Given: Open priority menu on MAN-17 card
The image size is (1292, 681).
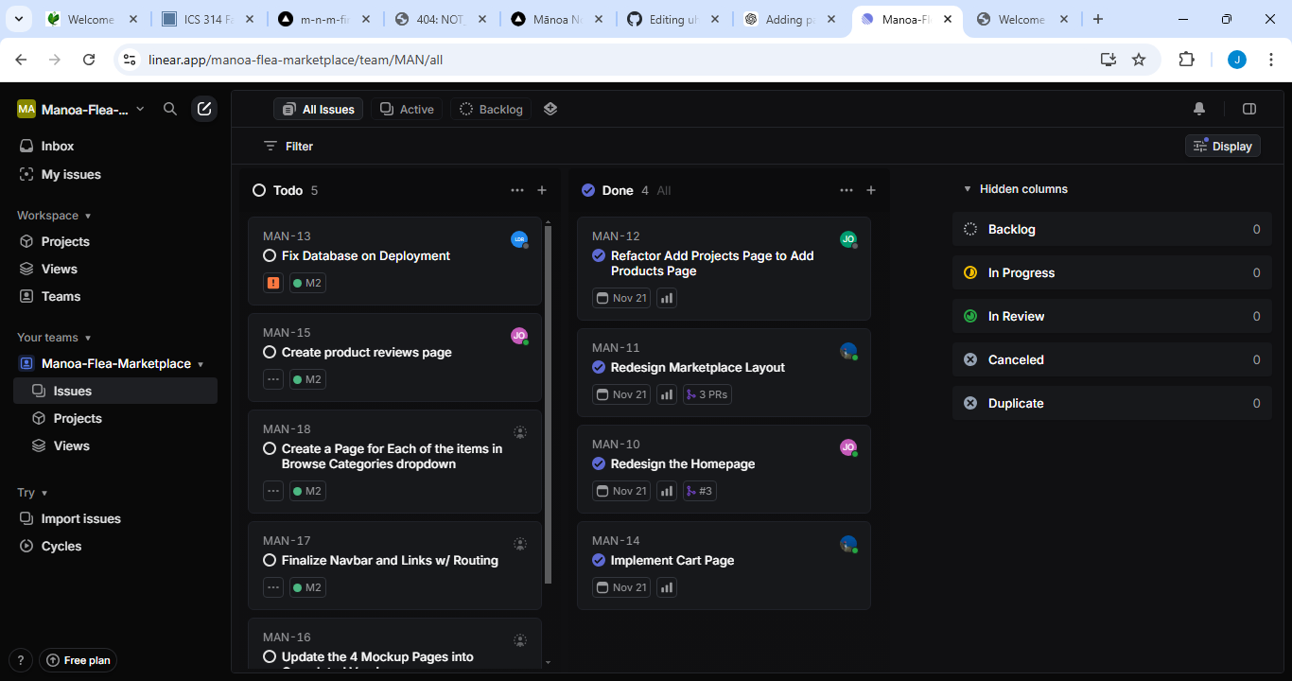Looking at the screenshot, I should pos(273,587).
